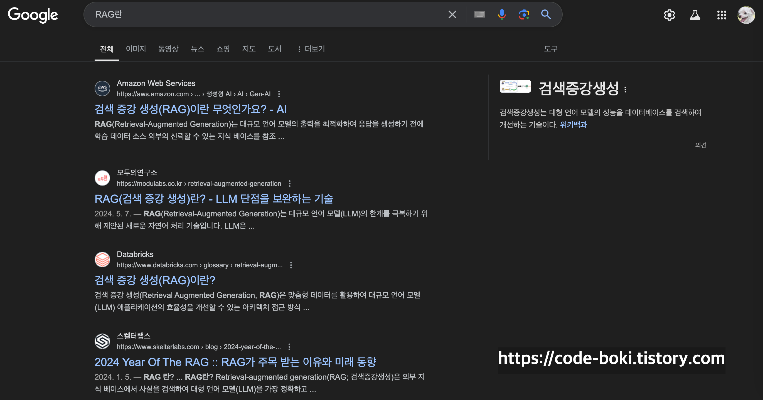Open Search Labs flask icon
The image size is (763, 400).
coord(695,15)
